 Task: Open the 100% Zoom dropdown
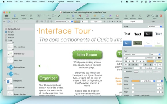click(24, 16)
